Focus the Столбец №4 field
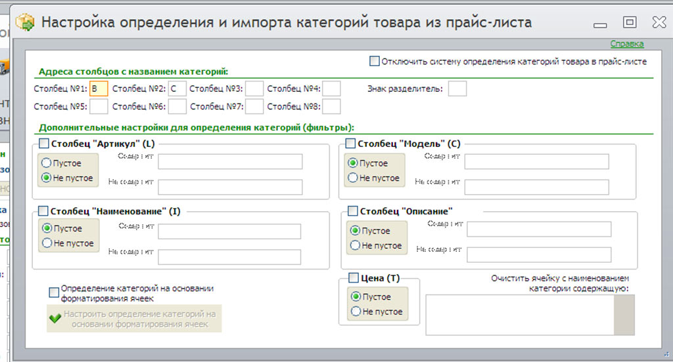Image resolution: width=673 pixels, height=362 pixels. (x=331, y=89)
